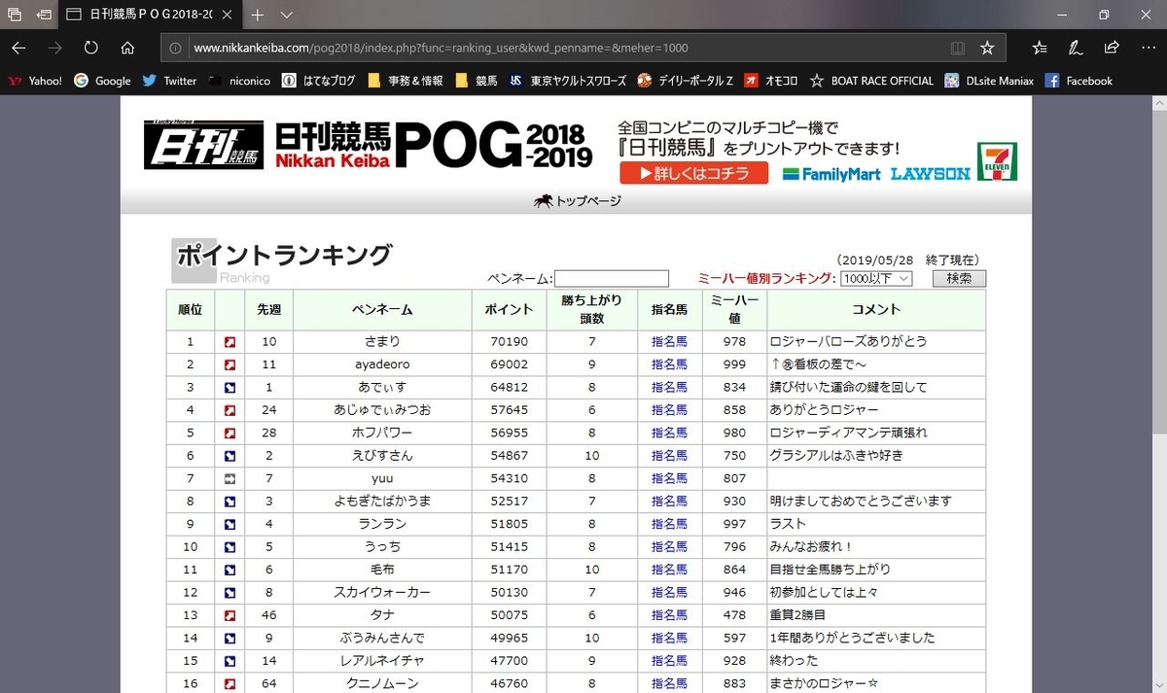Open BOAT RACE OFFICIAL bookmark
The width and height of the screenshot is (1167, 693).
pyautogui.click(x=871, y=81)
